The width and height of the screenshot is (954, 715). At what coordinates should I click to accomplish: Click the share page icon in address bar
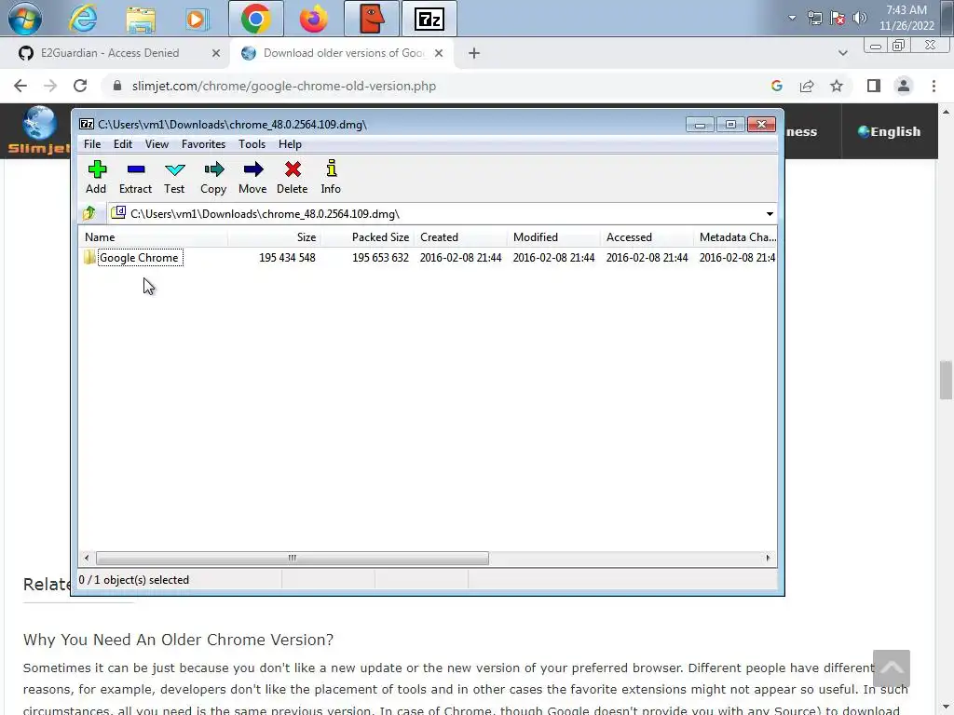(x=807, y=86)
